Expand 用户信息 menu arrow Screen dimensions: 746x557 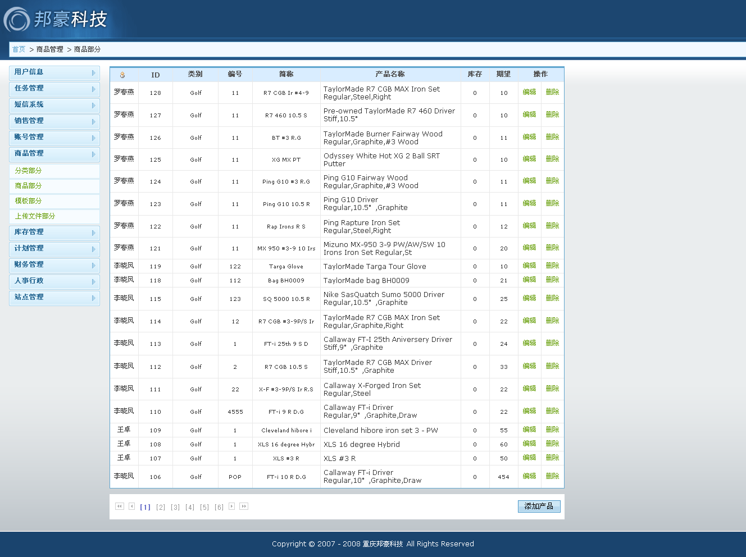point(93,73)
